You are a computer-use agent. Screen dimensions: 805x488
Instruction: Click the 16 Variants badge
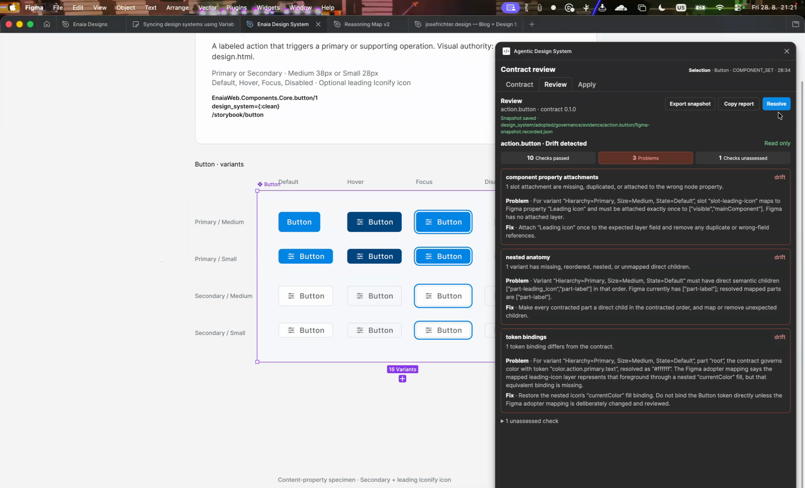(x=402, y=370)
